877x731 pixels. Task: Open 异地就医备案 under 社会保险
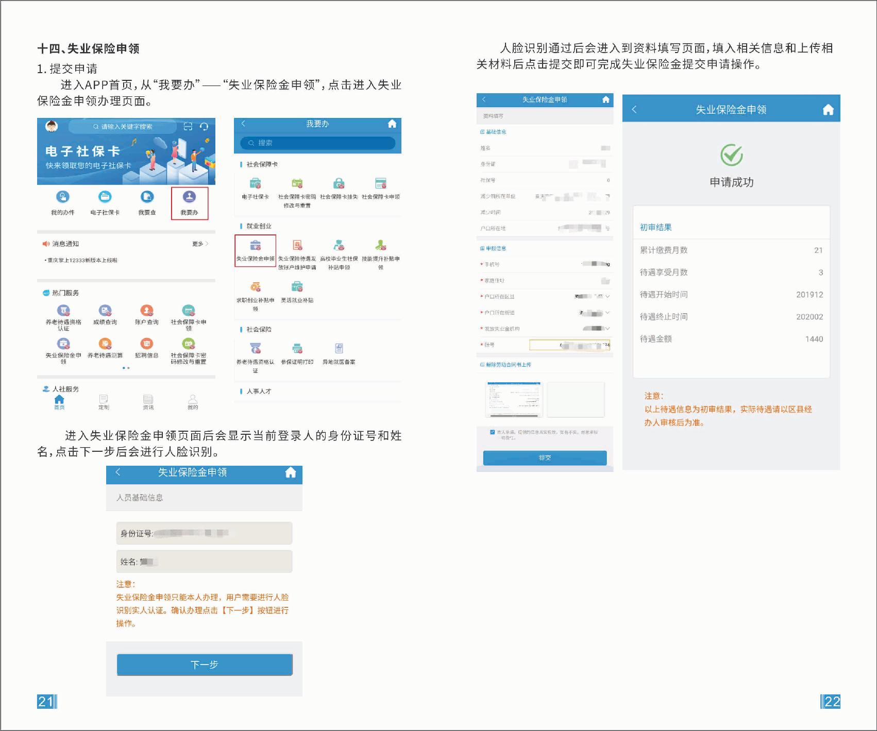[339, 349]
